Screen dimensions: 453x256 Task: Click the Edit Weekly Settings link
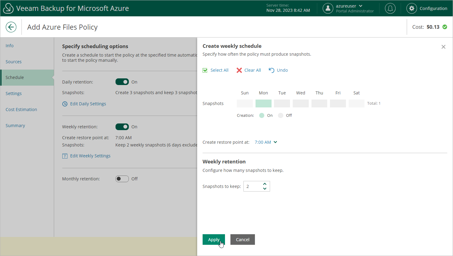point(90,156)
